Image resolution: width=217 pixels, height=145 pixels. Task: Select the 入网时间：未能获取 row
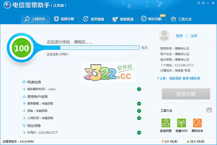point(82,118)
